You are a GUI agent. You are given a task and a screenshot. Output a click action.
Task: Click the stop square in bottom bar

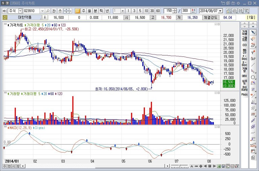coord(210,166)
